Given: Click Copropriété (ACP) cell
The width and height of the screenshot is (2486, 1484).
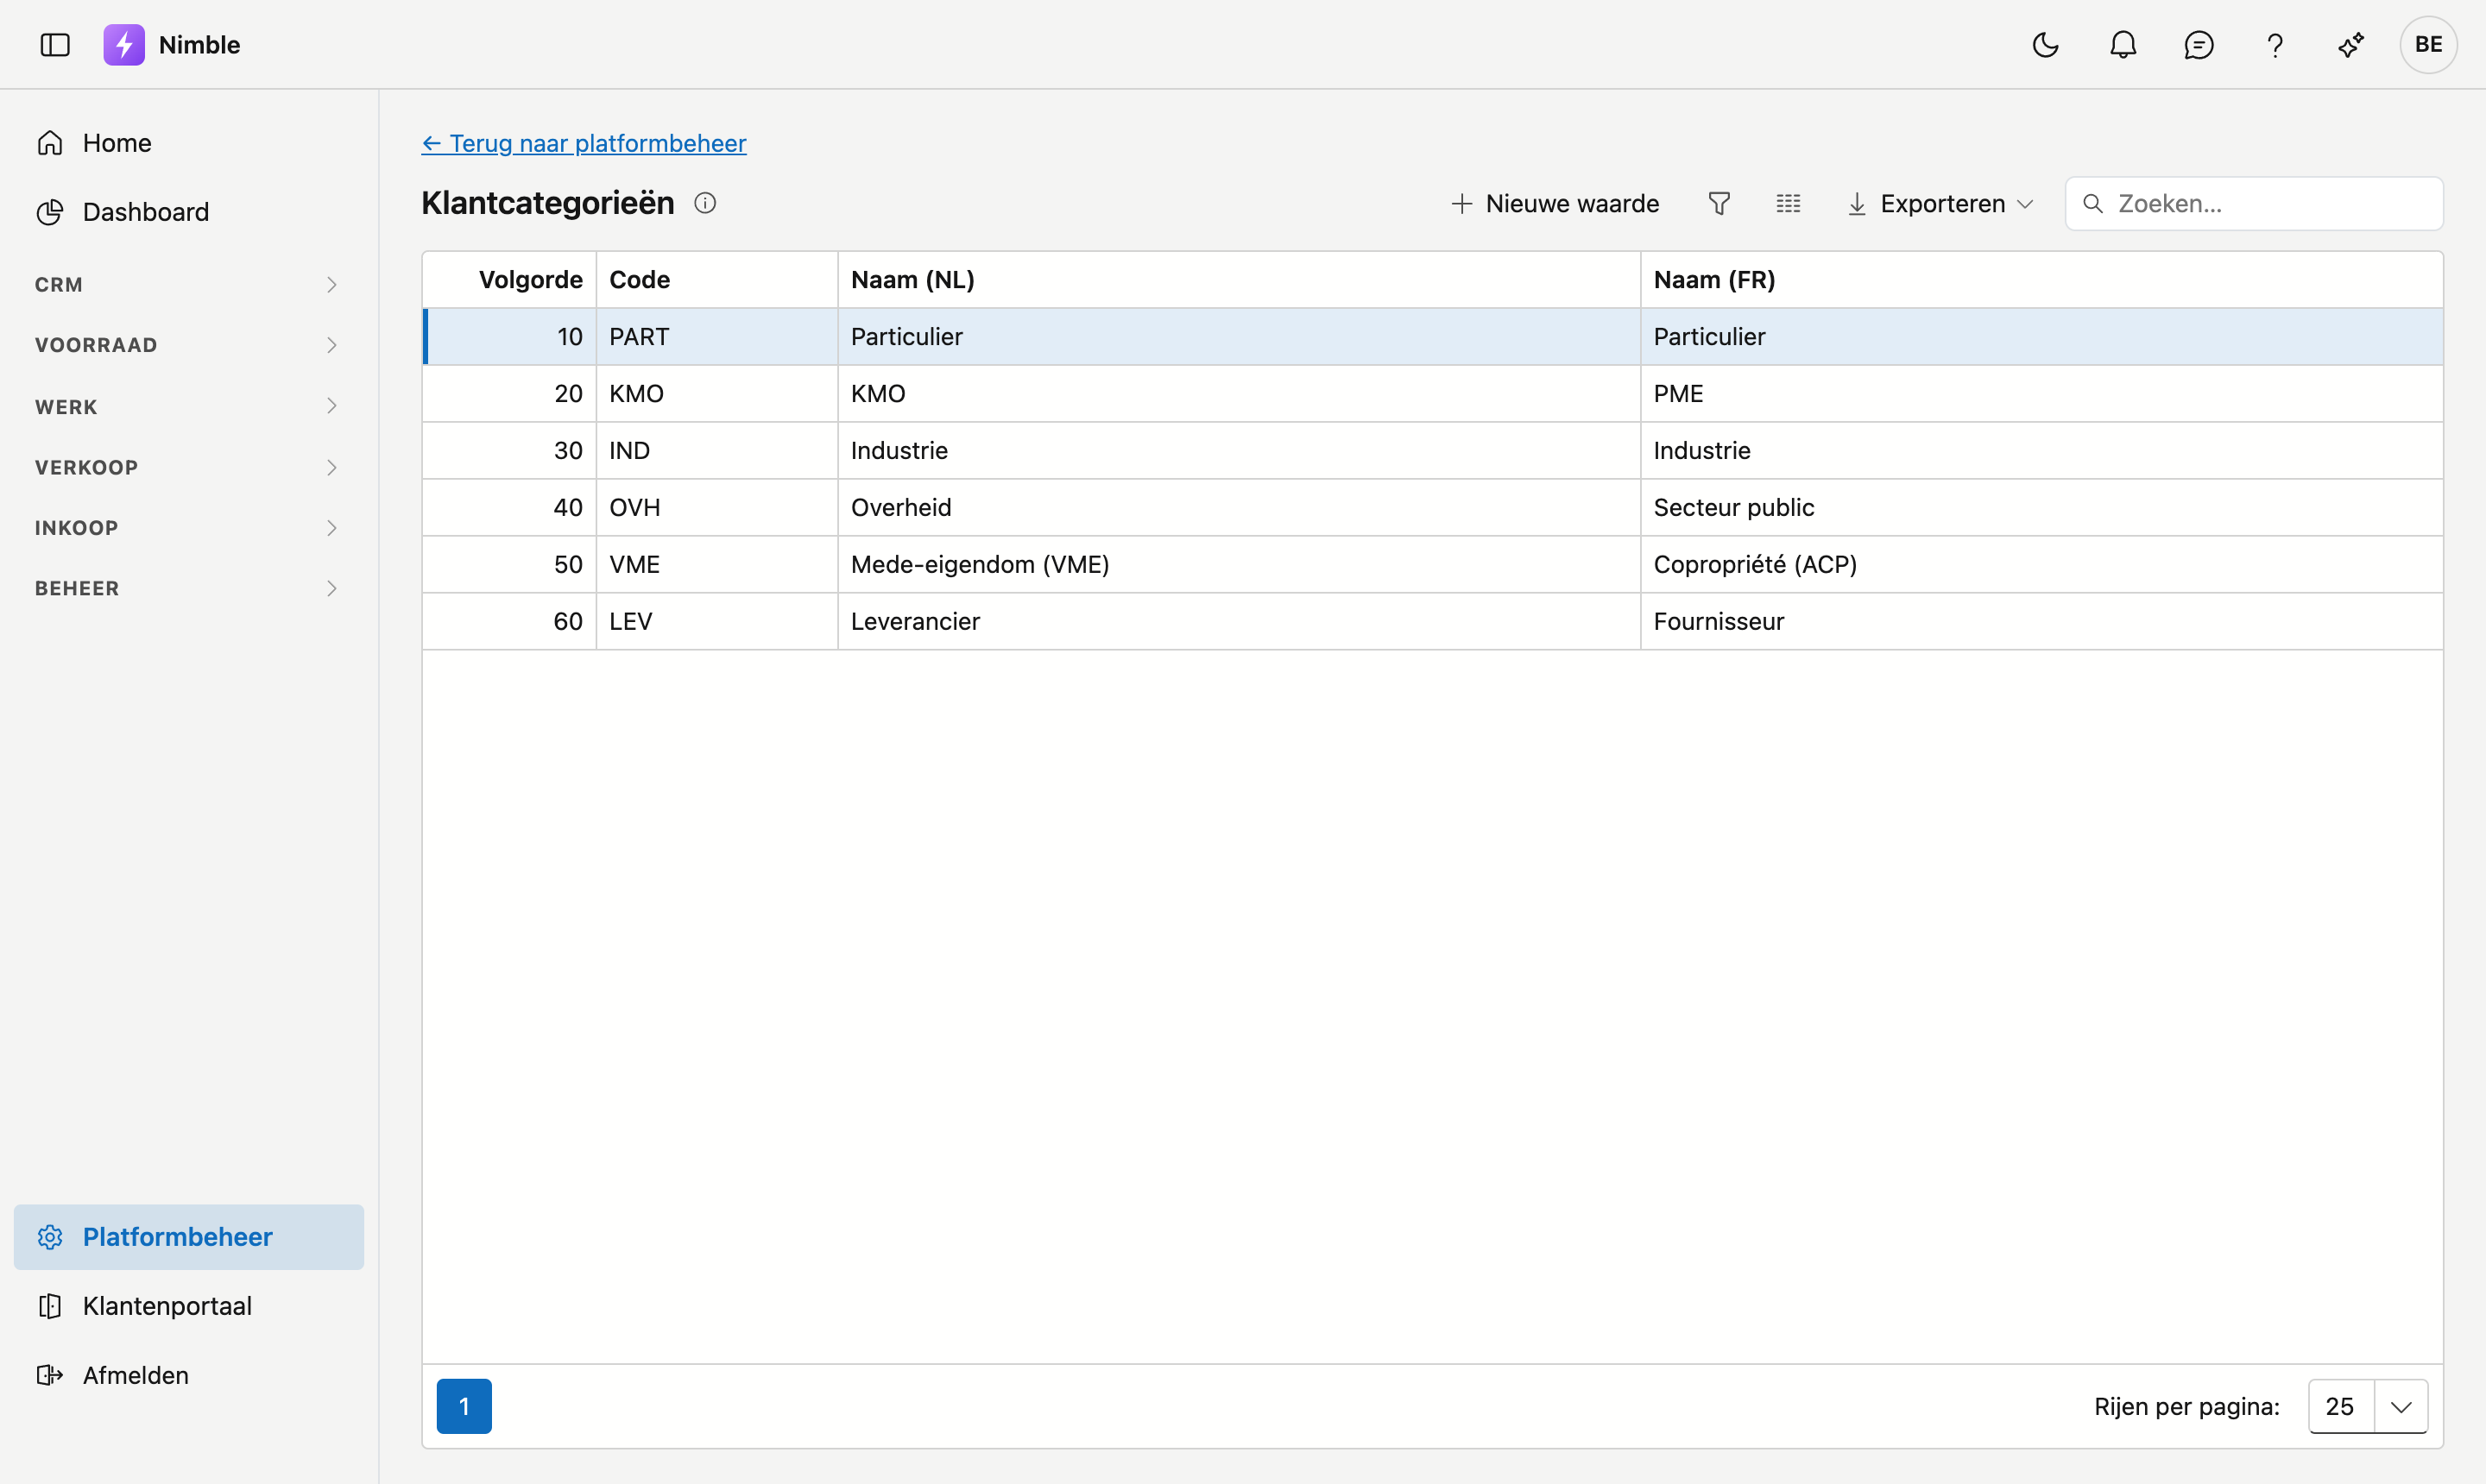Looking at the screenshot, I should (x=2041, y=565).
